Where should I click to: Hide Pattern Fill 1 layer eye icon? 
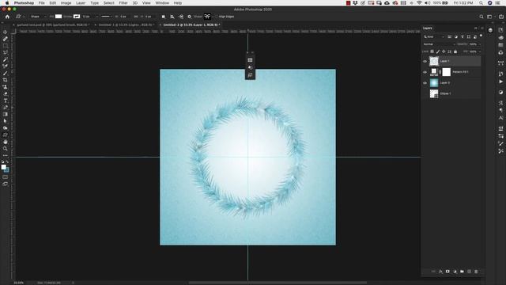coord(425,72)
